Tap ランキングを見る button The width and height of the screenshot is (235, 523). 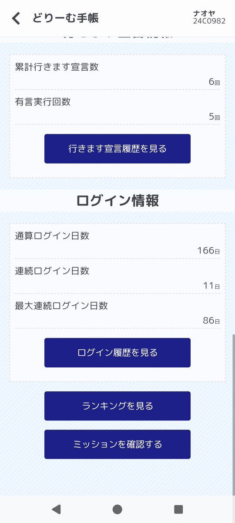click(117, 406)
